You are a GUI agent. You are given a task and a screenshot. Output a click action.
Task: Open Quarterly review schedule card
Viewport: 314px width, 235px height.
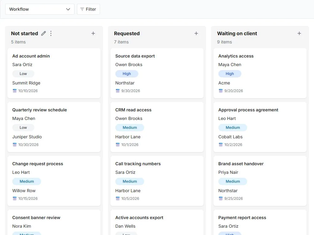click(54, 127)
